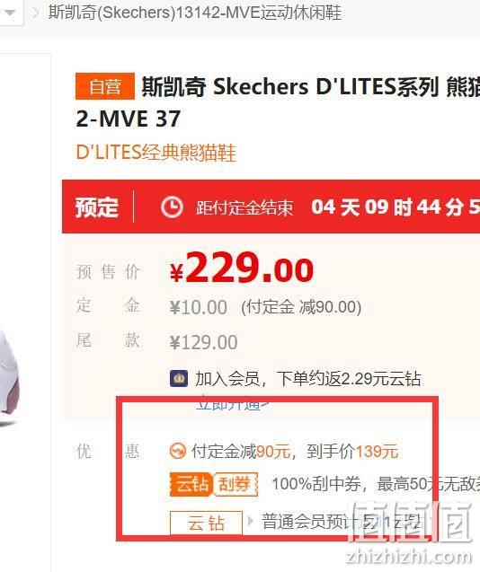Click the 云钻 outlined tag button

pyautogui.click(x=206, y=524)
